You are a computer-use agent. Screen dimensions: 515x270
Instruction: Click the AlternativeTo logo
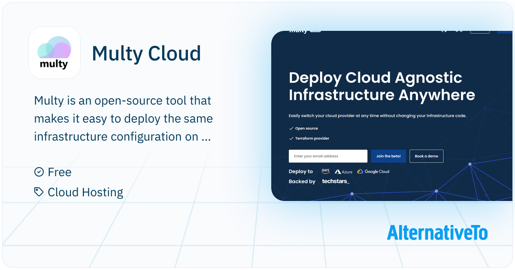pyautogui.click(x=437, y=232)
